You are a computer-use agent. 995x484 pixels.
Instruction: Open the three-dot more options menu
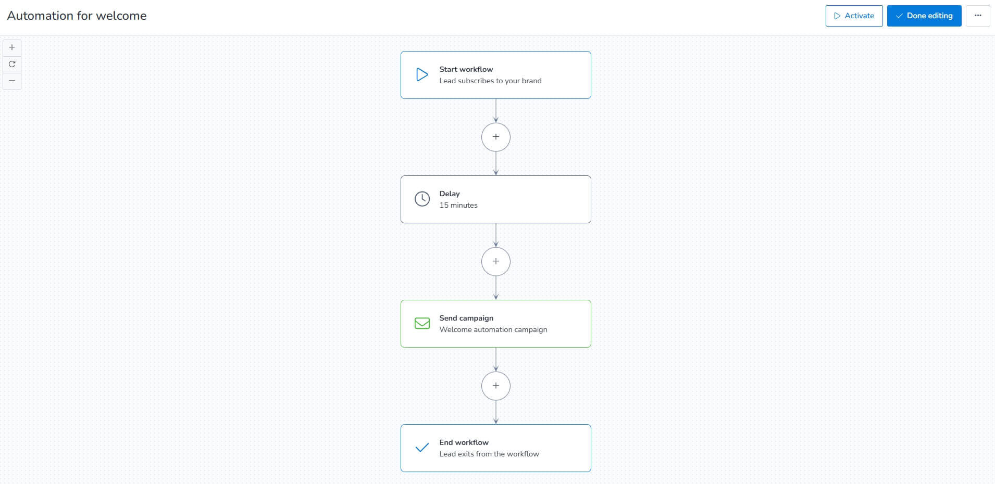[x=978, y=16]
